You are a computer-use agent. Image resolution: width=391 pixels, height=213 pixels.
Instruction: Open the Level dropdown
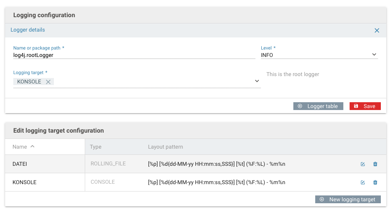(x=319, y=55)
